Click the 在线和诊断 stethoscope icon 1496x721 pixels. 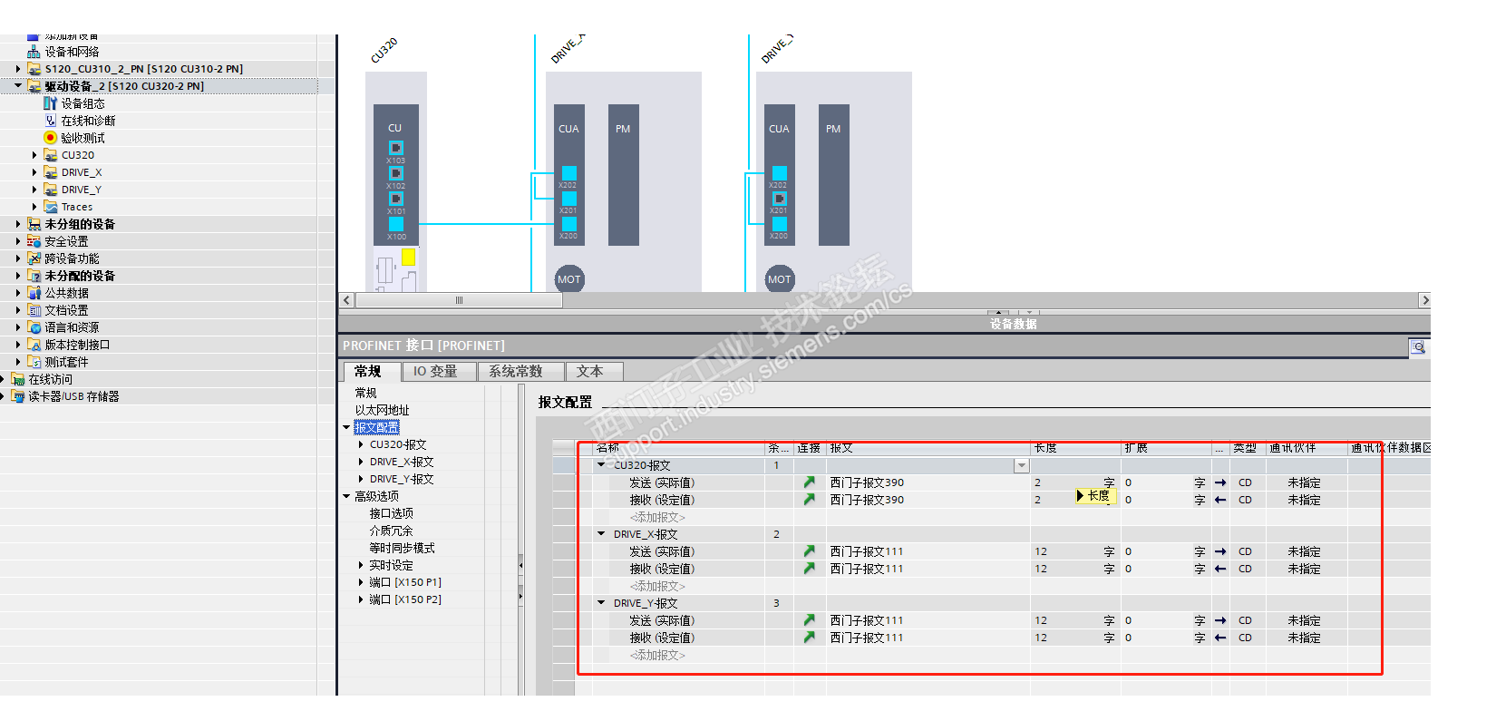pos(51,121)
